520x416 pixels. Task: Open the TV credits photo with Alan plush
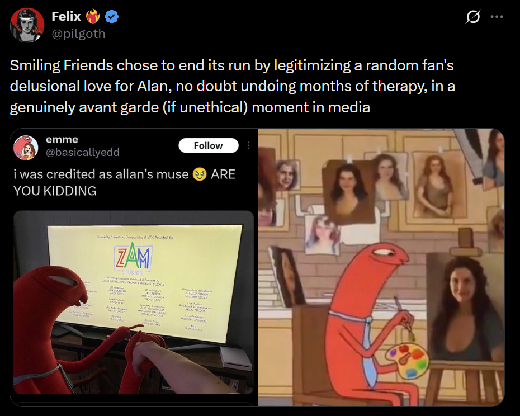134,302
